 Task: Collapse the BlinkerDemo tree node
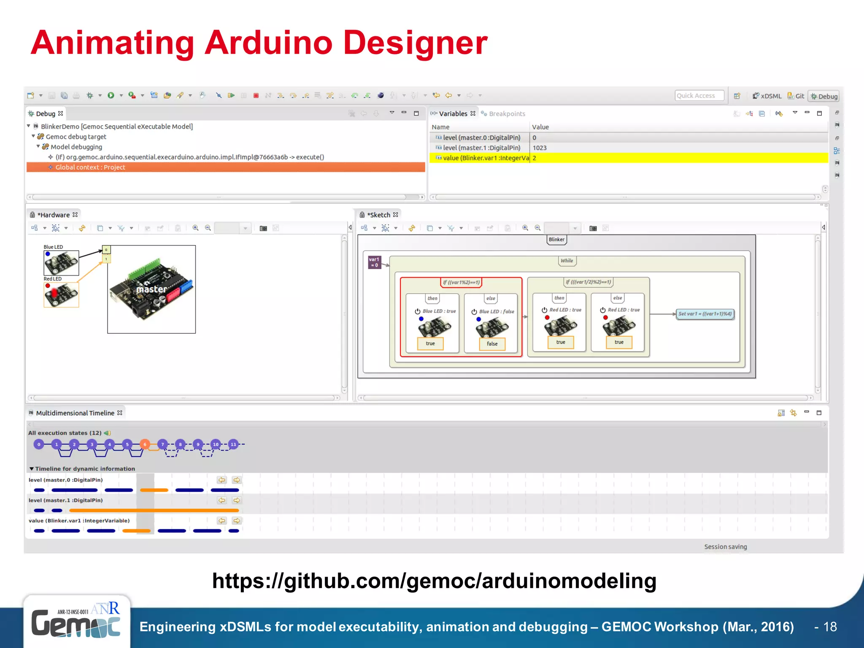pyautogui.click(x=29, y=126)
